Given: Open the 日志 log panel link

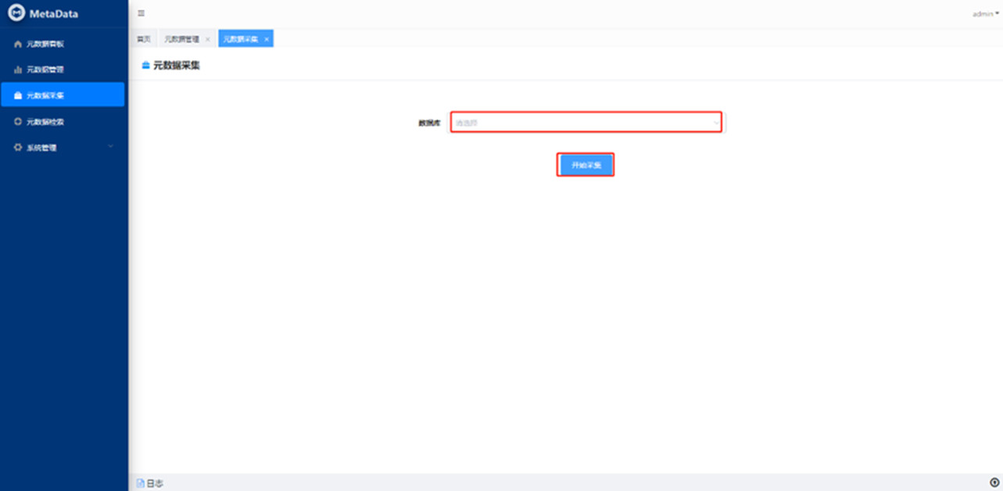Looking at the screenshot, I should (155, 483).
